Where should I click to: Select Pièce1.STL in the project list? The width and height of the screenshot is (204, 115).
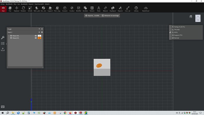click(x=16, y=36)
